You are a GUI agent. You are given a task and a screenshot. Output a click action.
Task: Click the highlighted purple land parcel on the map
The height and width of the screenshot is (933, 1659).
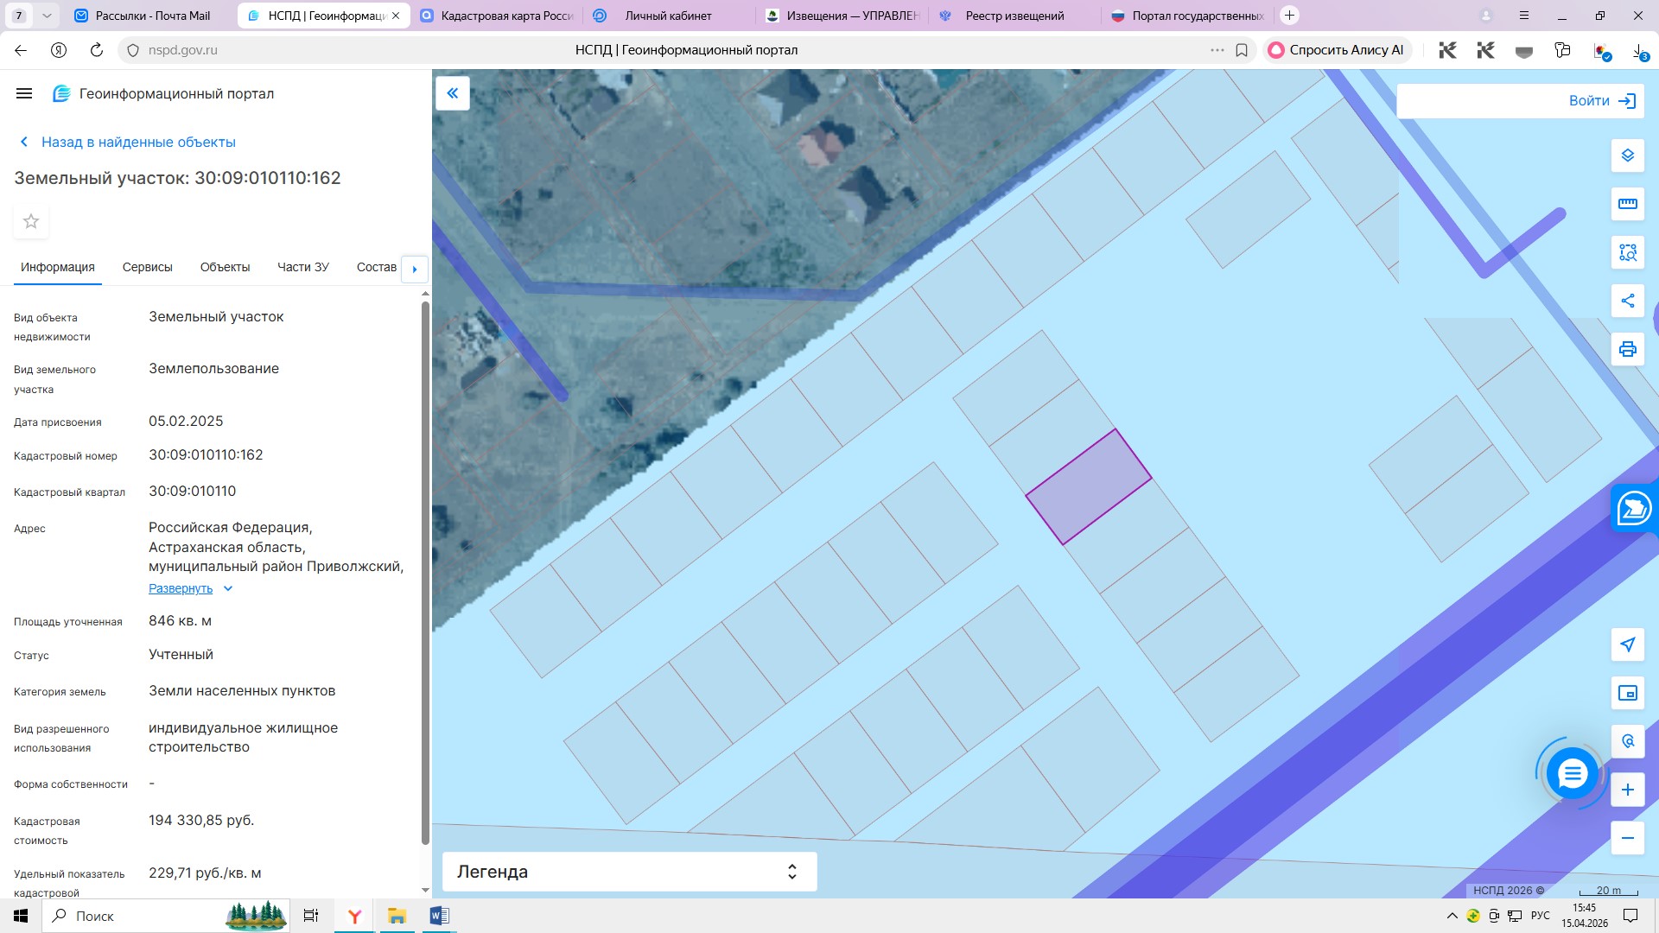[x=1088, y=487]
